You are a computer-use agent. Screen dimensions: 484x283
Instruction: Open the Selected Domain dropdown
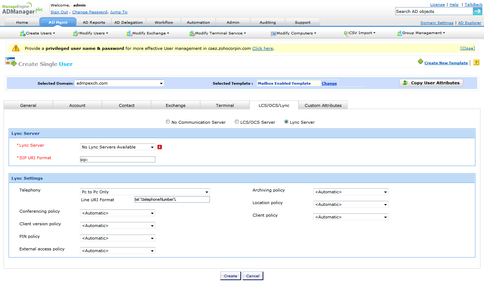(x=119, y=83)
